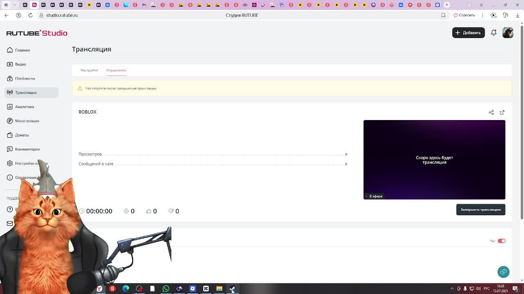Click the viewers counter
Viewport: 524px width, 294px height.
click(129, 211)
